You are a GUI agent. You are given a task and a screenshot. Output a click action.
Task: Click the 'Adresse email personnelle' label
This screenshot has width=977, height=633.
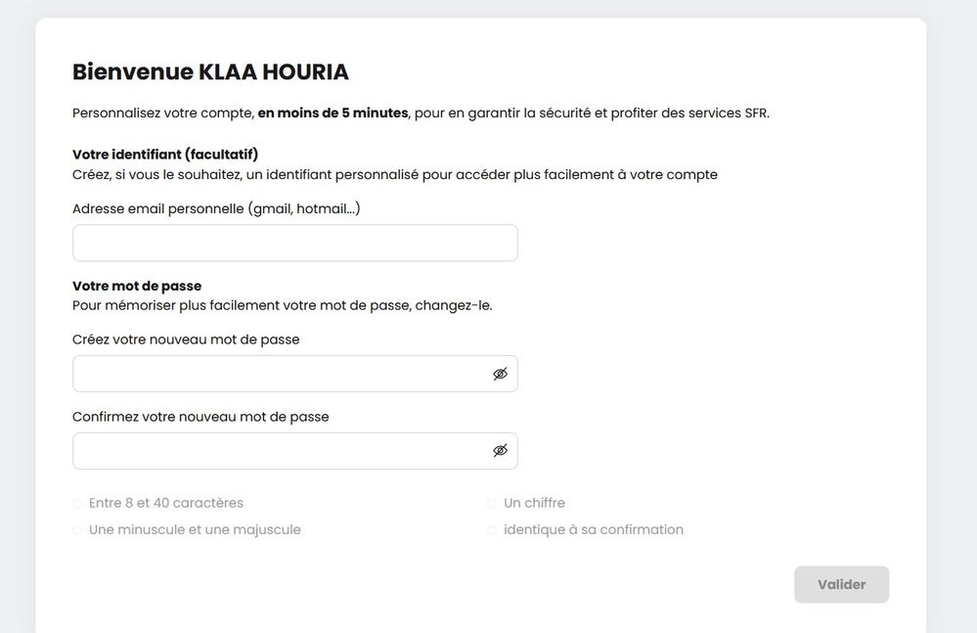tap(216, 208)
